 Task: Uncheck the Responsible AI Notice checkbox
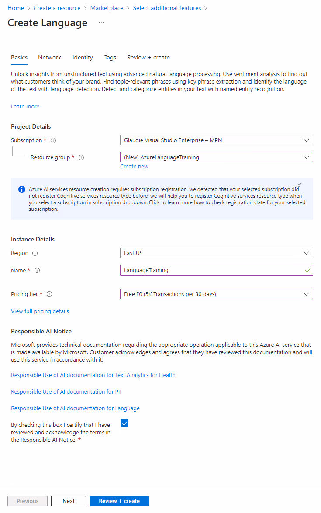coord(124,423)
